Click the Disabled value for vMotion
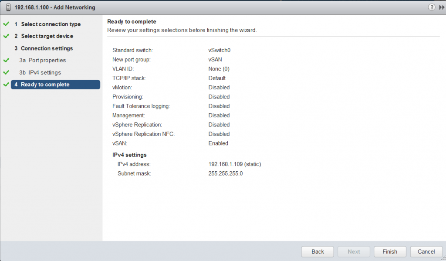The height and width of the screenshot is (261, 446). 219,88
